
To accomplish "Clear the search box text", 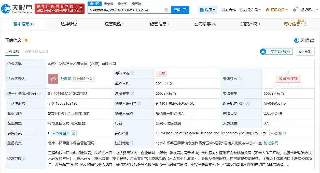I will click(x=166, y=10).
